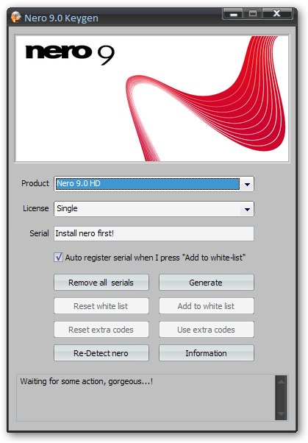
Task: Click the Nero flame icon in title bar
Action: 16,17
